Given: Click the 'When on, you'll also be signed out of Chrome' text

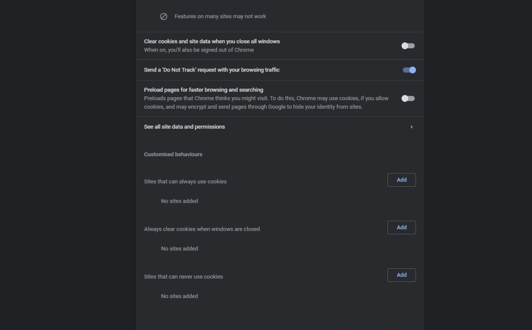Looking at the screenshot, I should click(x=199, y=50).
